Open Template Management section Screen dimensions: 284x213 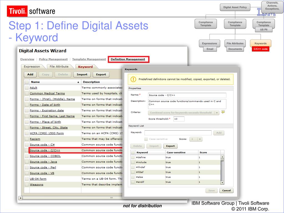coord(89,59)
